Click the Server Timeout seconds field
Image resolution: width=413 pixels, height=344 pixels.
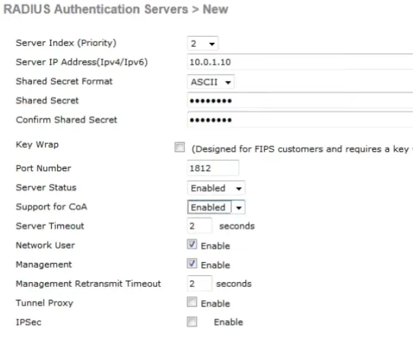[x=199, y=226]
